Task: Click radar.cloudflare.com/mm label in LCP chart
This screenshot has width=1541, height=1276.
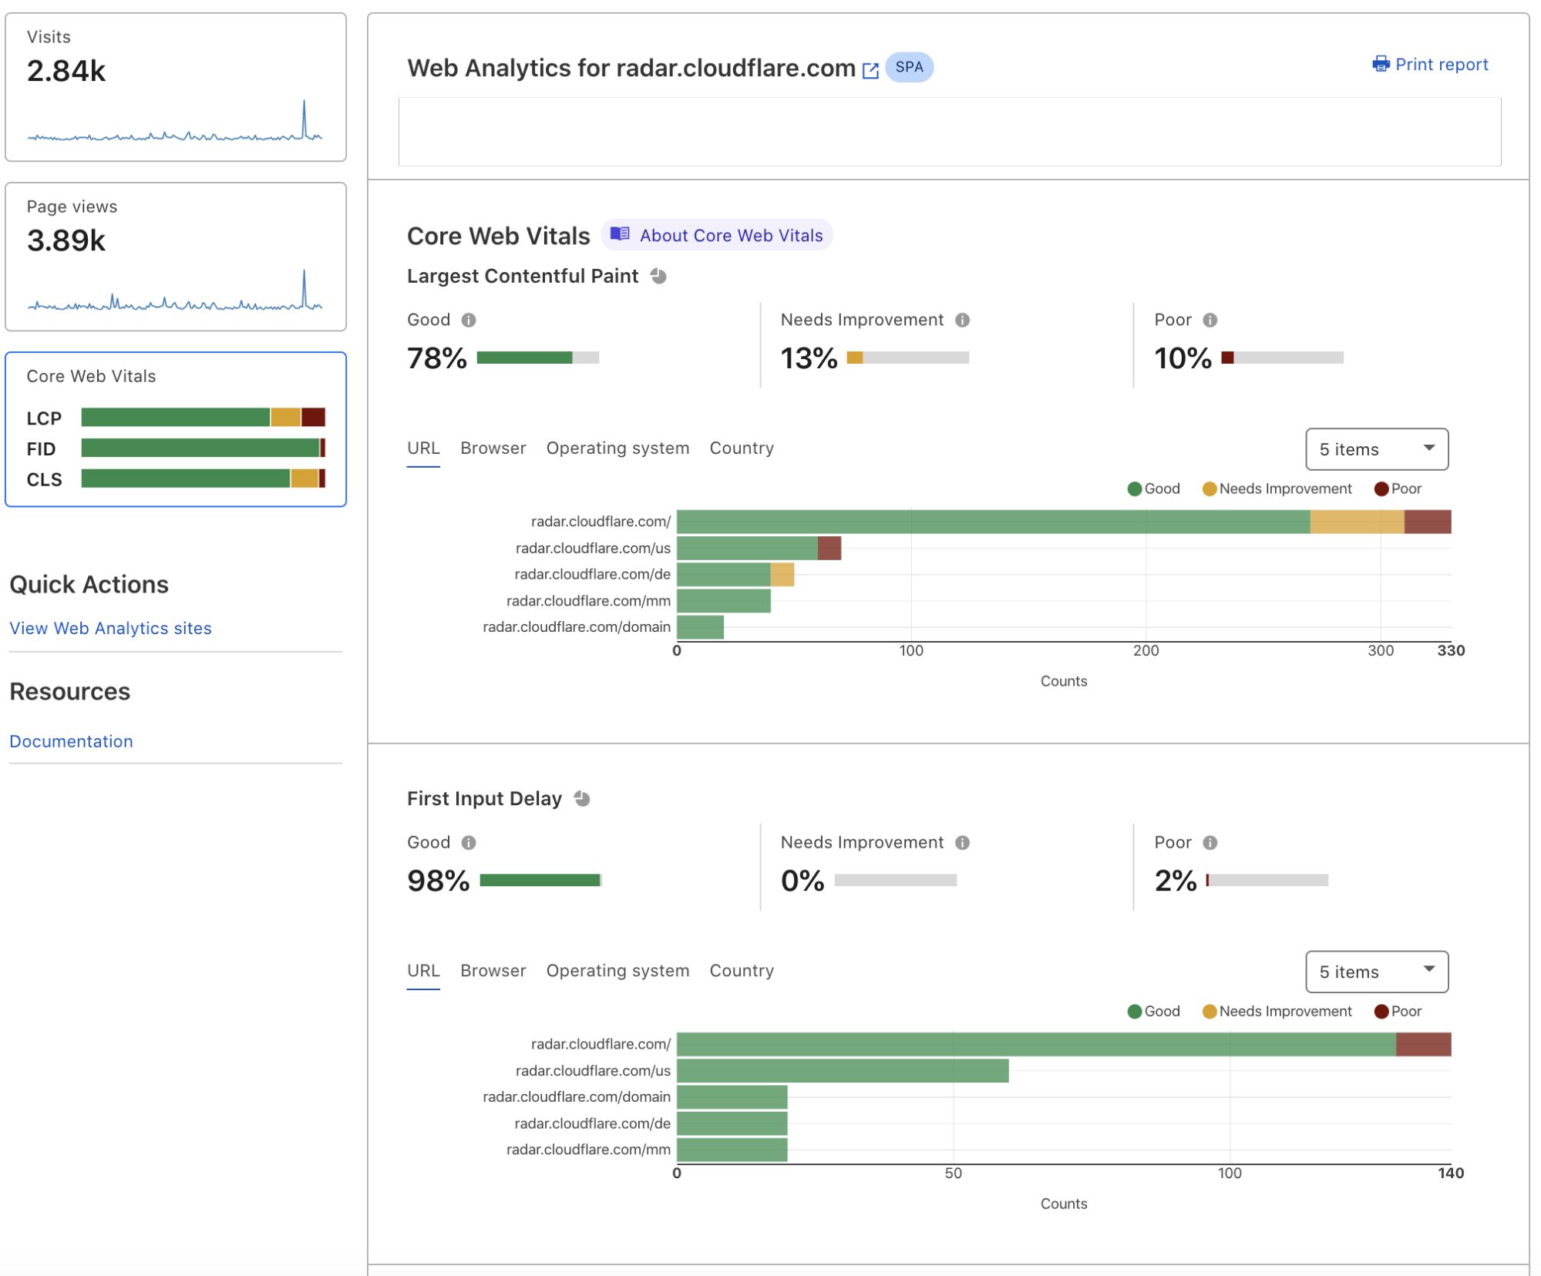Action: 588,601
